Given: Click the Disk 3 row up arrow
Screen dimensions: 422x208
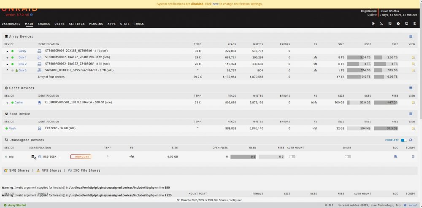Looking at the screenshot, I should point(8,70).
